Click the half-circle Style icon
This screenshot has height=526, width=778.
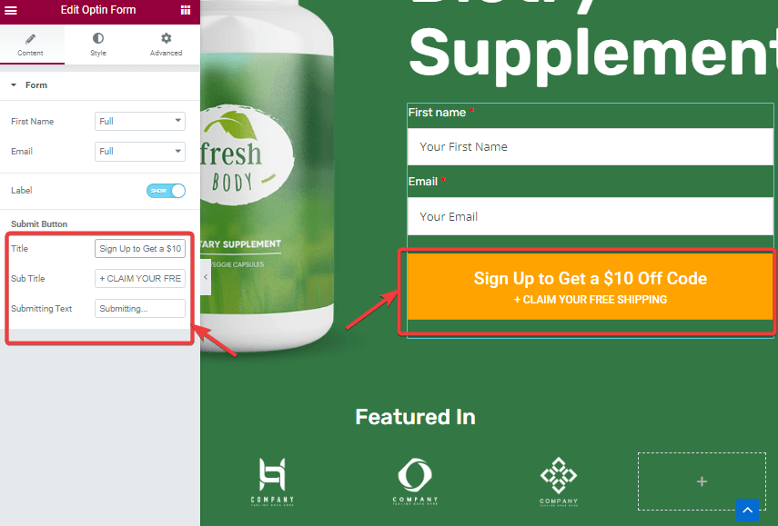[98, 38]
